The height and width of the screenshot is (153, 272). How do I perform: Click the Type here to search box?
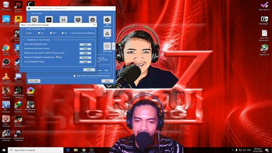[36, 150]
